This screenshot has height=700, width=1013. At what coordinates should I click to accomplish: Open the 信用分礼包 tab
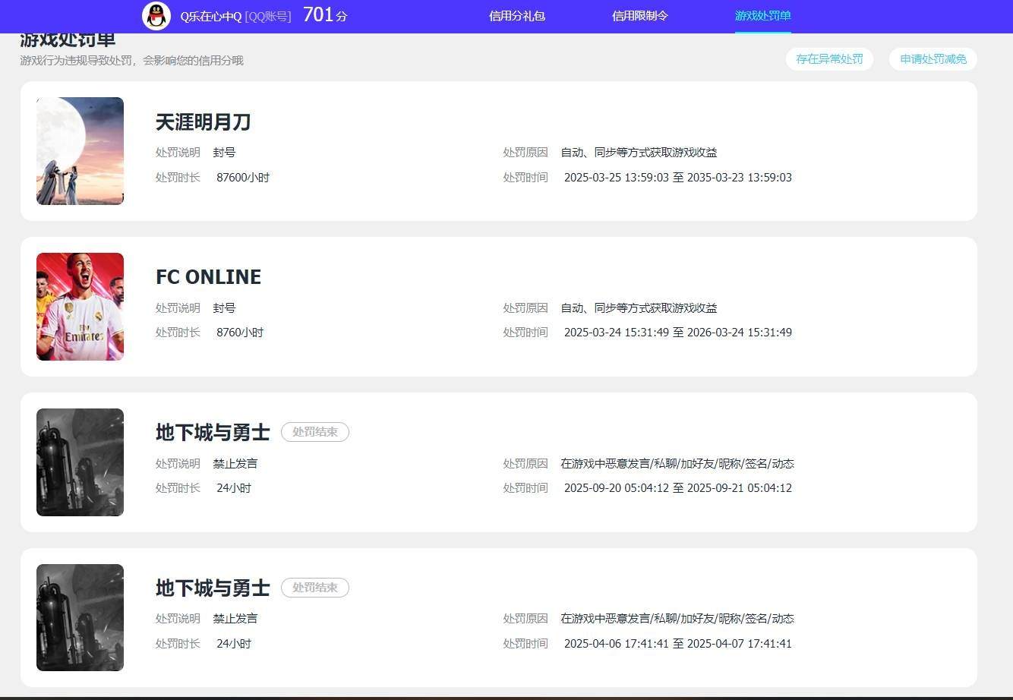point(517,16)
